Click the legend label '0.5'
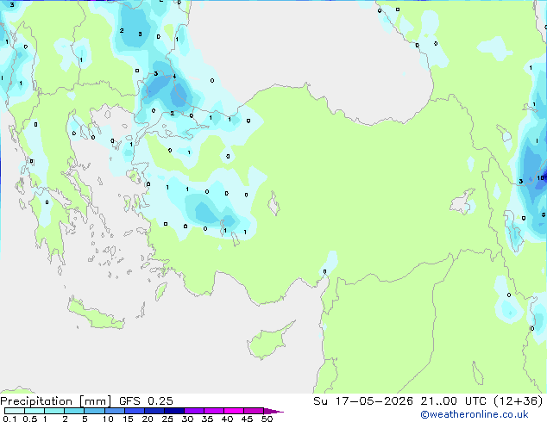The width and height of the screenshot is (547, 422). click(x=30, y=419)
